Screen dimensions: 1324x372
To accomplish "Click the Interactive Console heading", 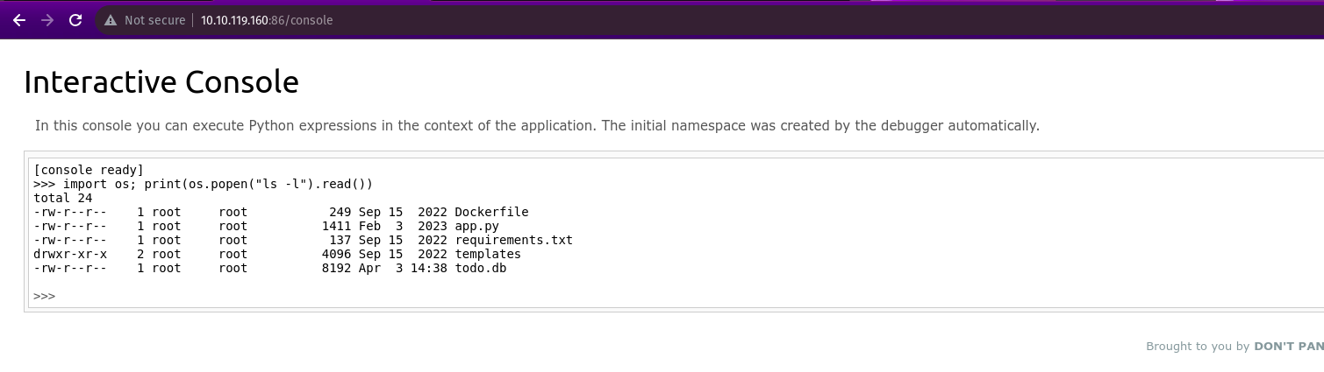I will click(x=161, y=82).
